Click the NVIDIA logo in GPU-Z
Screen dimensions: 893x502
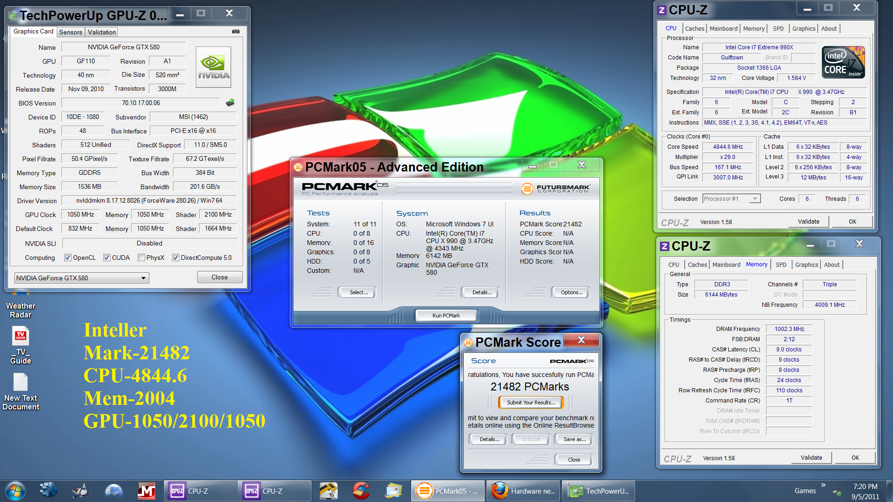pyautogui.click(x=213, y=67)
